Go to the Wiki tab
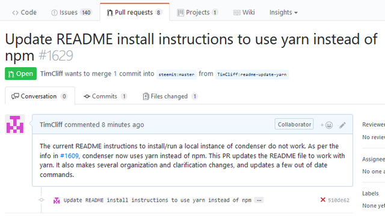This screenshot has width=385, height=216. 244,12
